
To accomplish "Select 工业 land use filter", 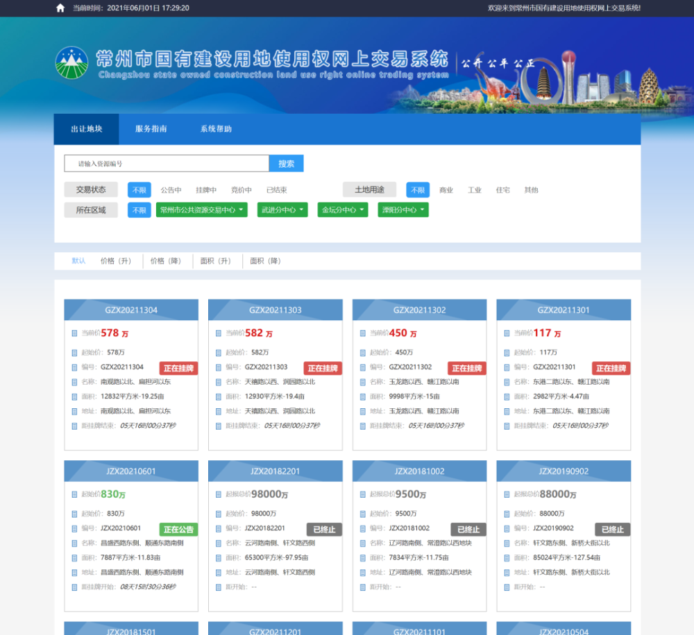I will 475,190.
